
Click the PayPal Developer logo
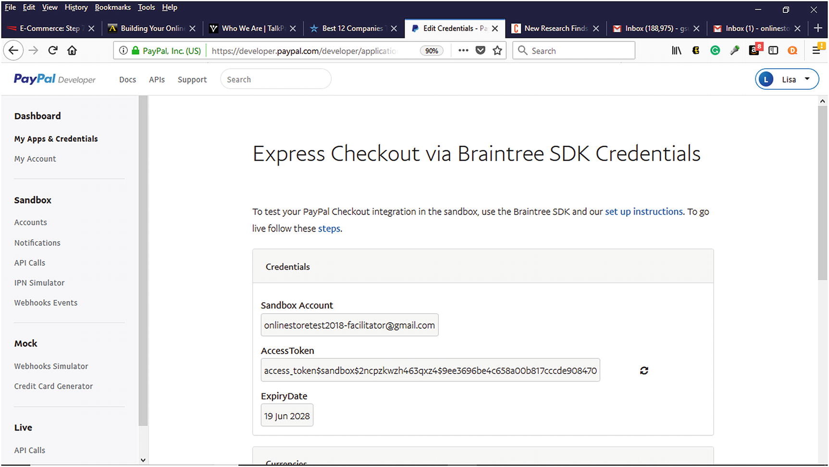click(x=55, y=79)
